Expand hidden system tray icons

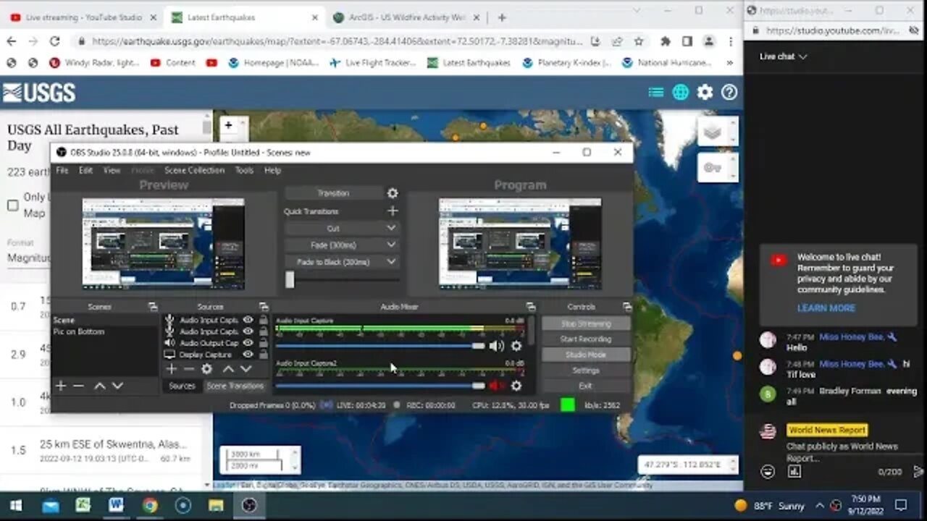[819, 506]
